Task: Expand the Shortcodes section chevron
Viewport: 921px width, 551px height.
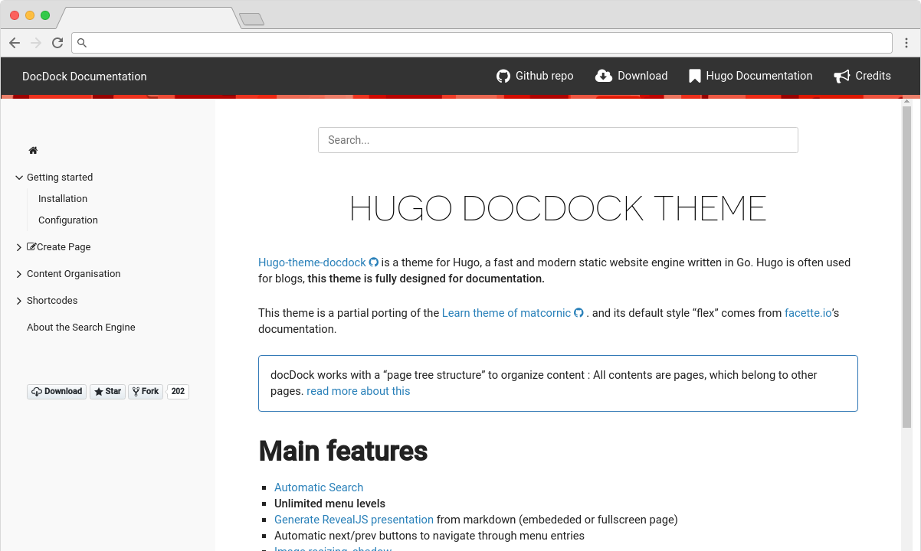Action: click(x=19, y=301)
